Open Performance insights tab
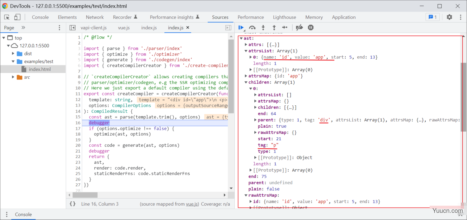 click(x=174, y=17)
